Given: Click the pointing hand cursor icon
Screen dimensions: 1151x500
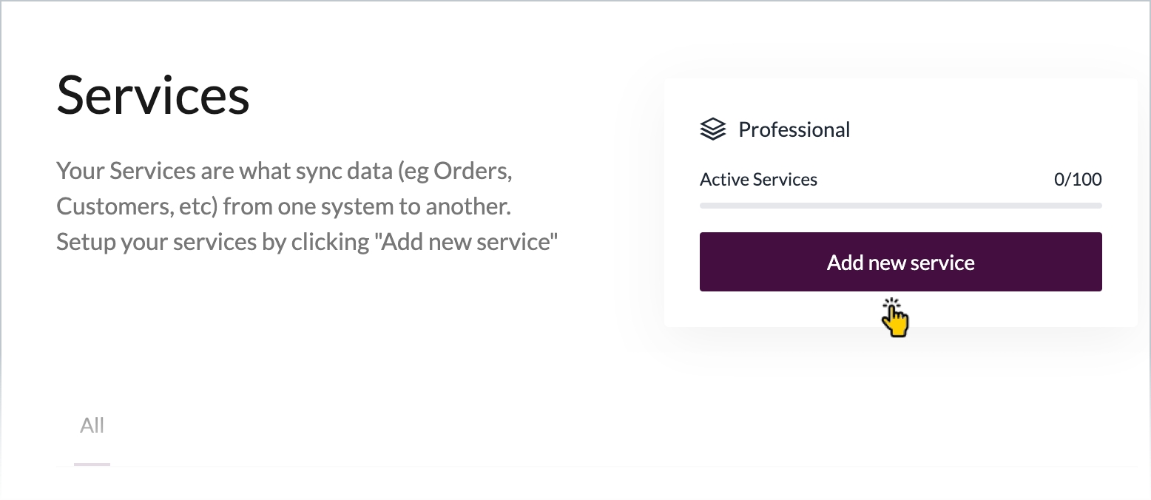Looking at the screenshot, I should 896,319.
